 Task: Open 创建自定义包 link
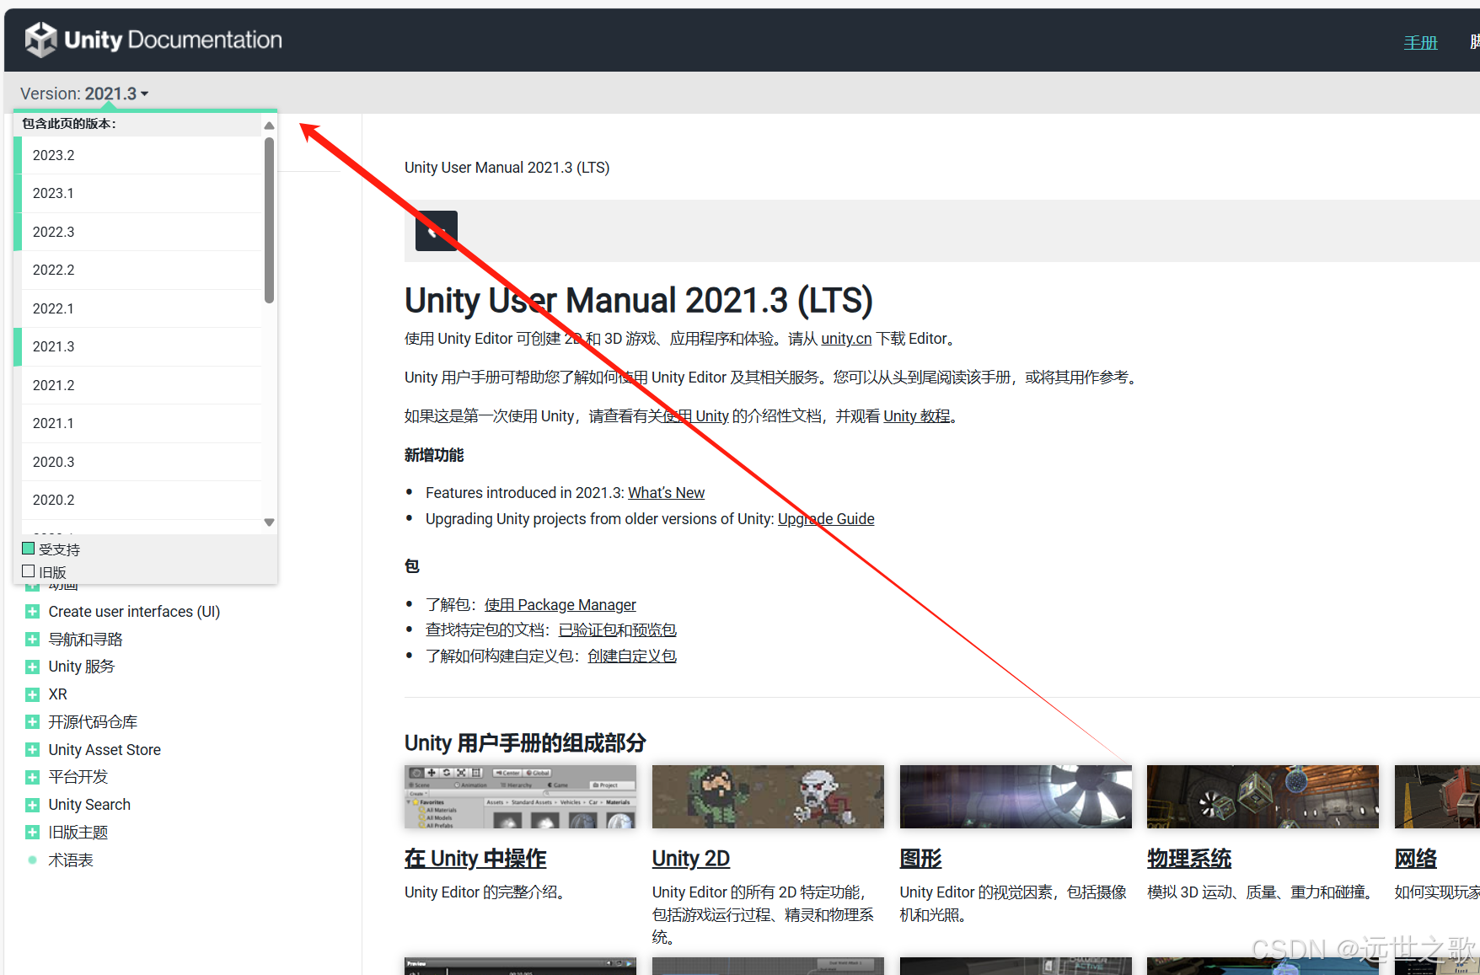632,656
